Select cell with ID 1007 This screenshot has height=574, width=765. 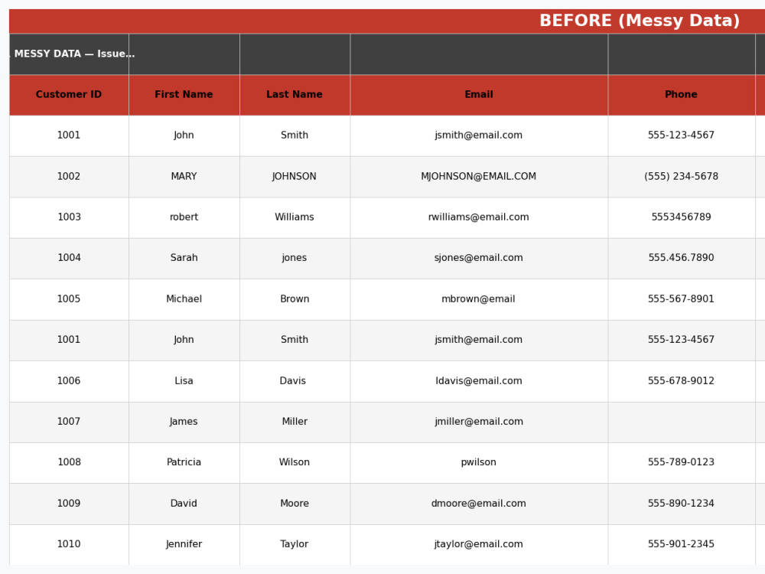(x=69, y=422)
